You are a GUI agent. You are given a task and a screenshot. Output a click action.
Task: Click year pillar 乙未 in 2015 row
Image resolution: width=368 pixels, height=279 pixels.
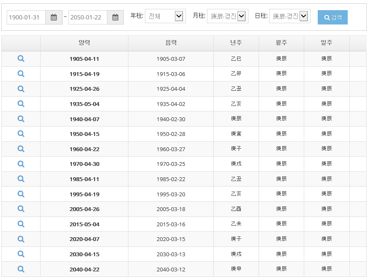tap(236, 224)
